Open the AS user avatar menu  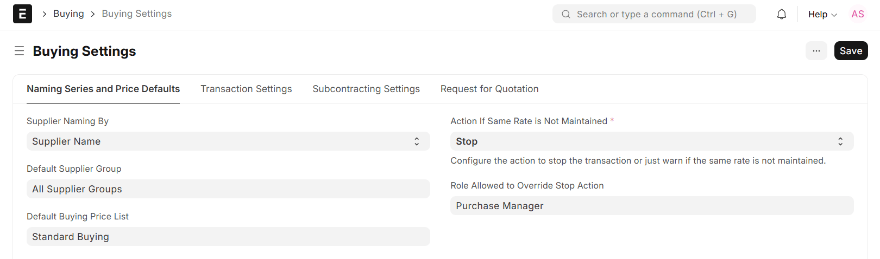(858, 14)
